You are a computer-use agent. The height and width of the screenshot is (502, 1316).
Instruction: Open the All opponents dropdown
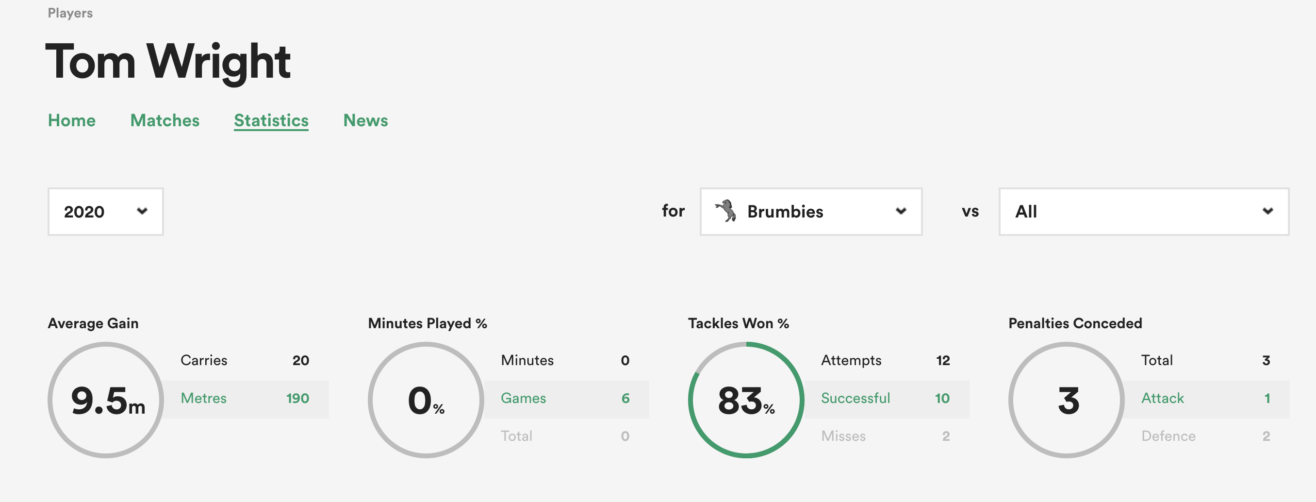1143,212
